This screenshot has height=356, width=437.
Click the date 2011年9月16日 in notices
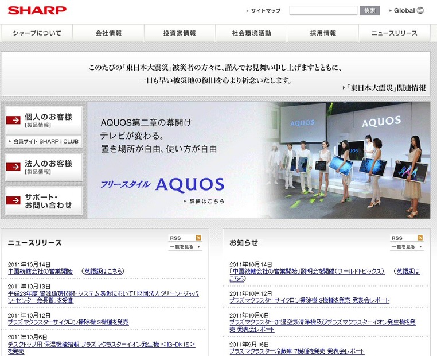pyautogui.click(x=249, y=345)
